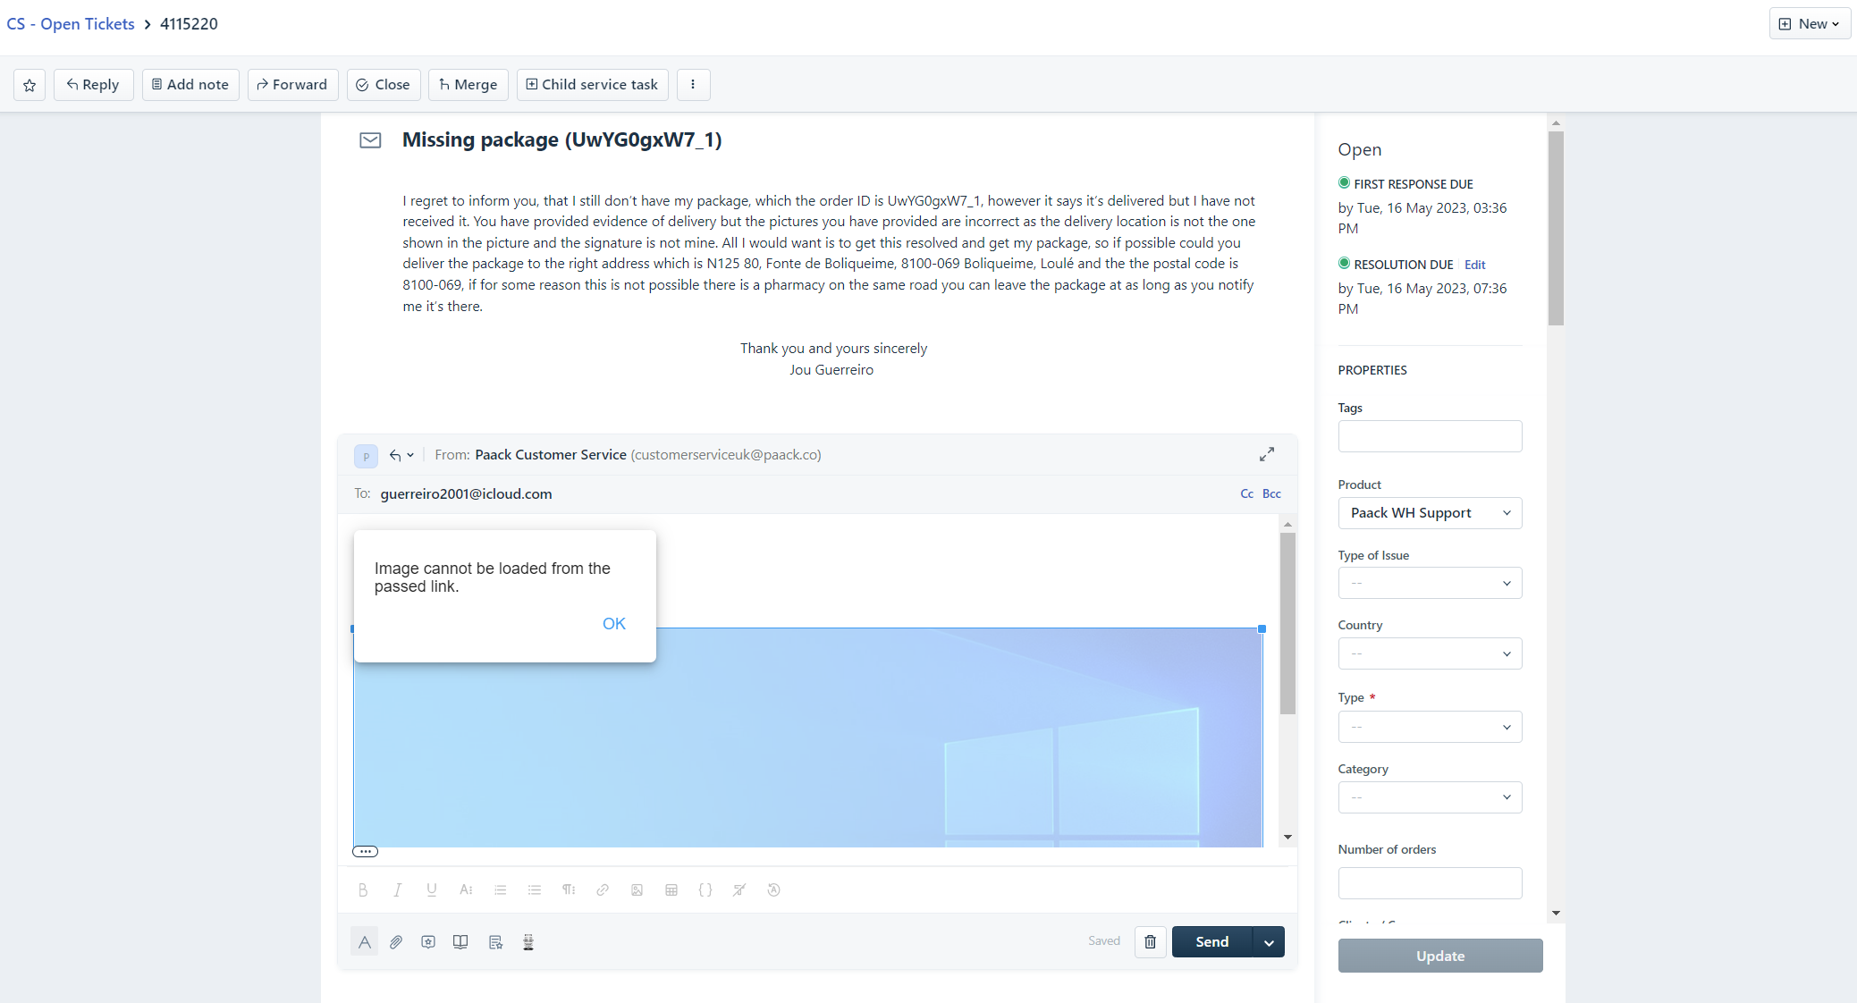Click the insert image icon in the editor toolbar
Screen dimensions: 1857x1003
coord(637,889)
